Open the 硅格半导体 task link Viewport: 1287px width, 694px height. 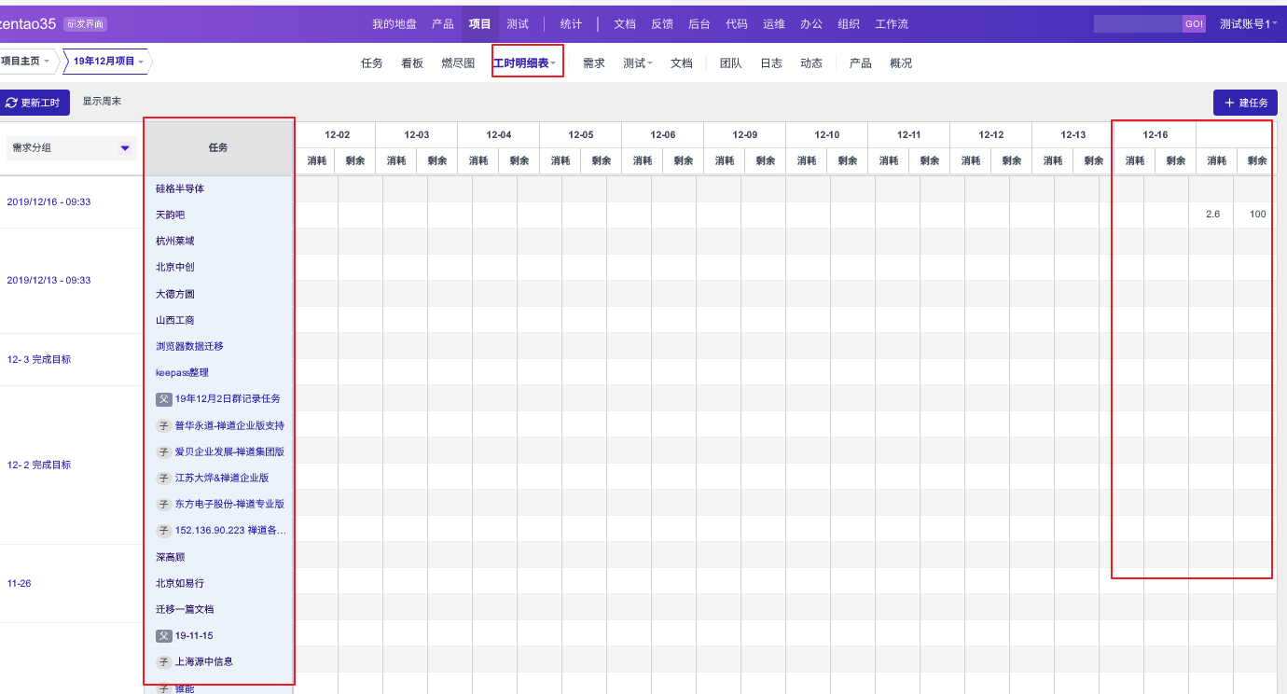pos(180,188)
